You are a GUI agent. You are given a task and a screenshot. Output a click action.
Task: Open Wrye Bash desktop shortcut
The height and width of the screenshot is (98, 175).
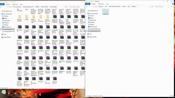(10, 93)
